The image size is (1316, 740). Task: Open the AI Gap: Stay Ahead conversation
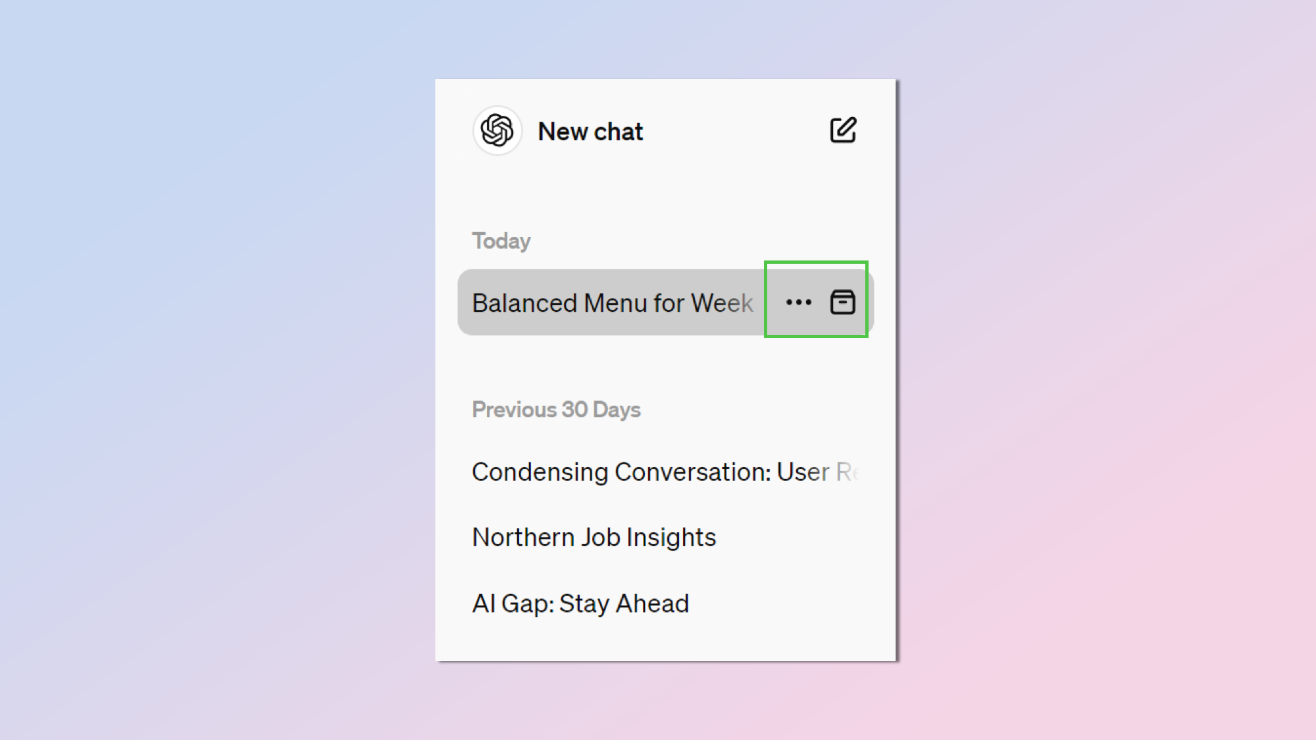580,603
